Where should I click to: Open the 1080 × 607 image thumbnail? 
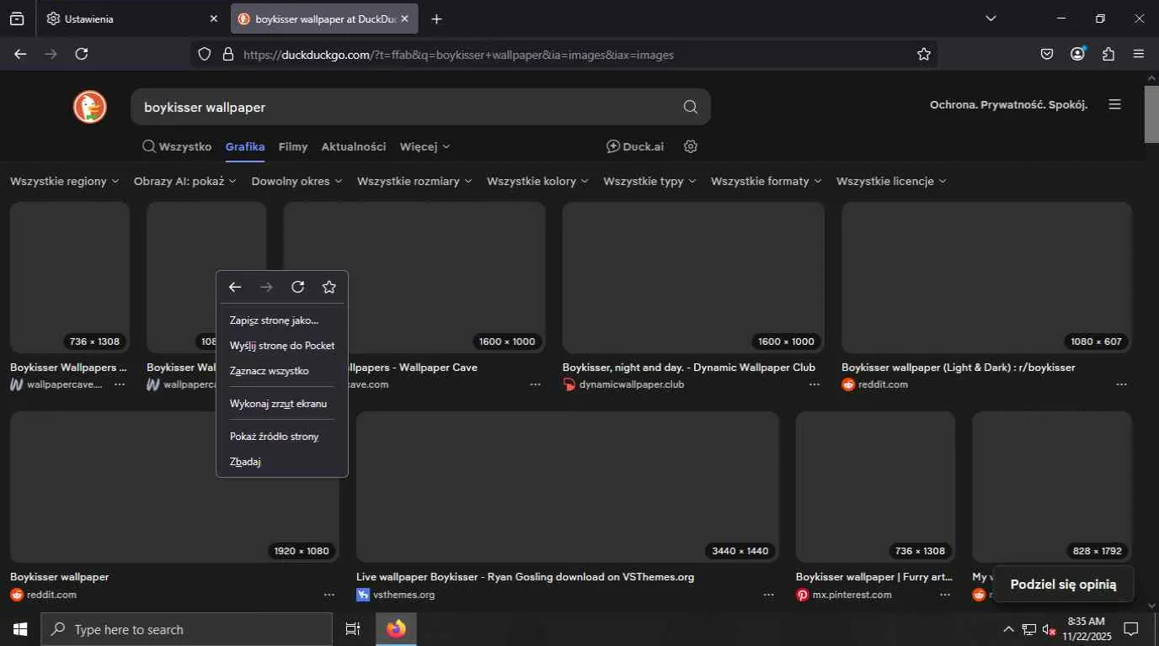point(987,278)
